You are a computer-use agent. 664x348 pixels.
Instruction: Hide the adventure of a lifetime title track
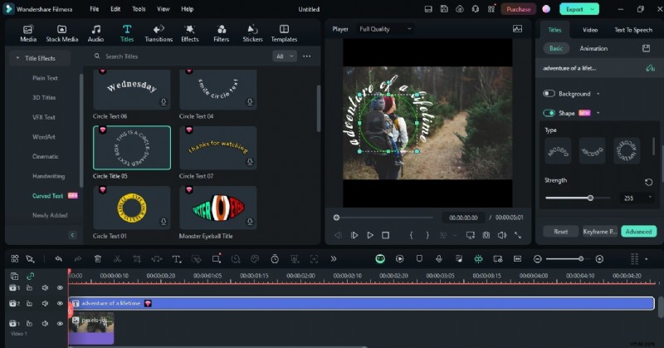[x=60, y=303]
